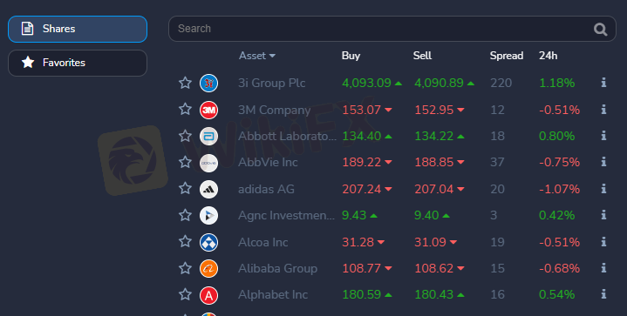Click the search magnifier icon
This screenshot has width=627, height=316.
pyautogui.click(x=600, y=29)
